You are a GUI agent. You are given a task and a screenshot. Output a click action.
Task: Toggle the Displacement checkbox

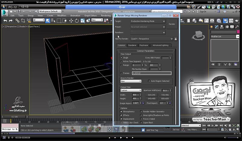[x=121, y=119]
